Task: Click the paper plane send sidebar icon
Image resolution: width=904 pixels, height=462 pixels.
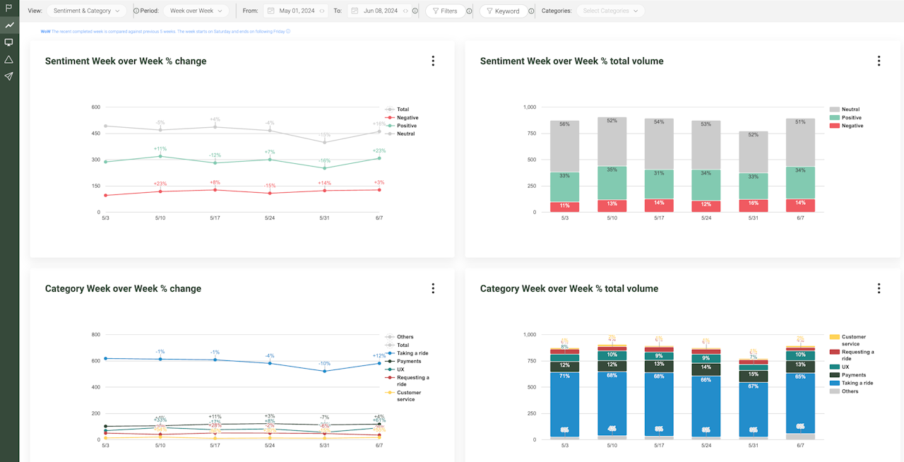Action: (x=8, y=76)
